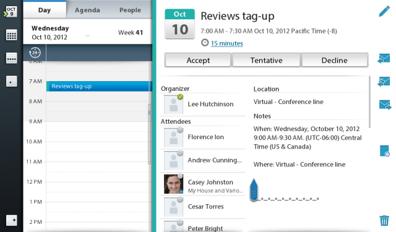Forward the meeting invitation icon
The image size is (396, 232).
tap(385, 105)
